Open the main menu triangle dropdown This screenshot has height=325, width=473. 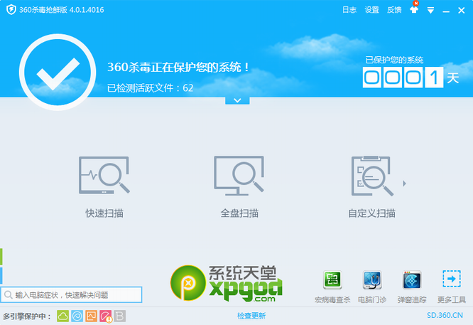click(430, 11)
